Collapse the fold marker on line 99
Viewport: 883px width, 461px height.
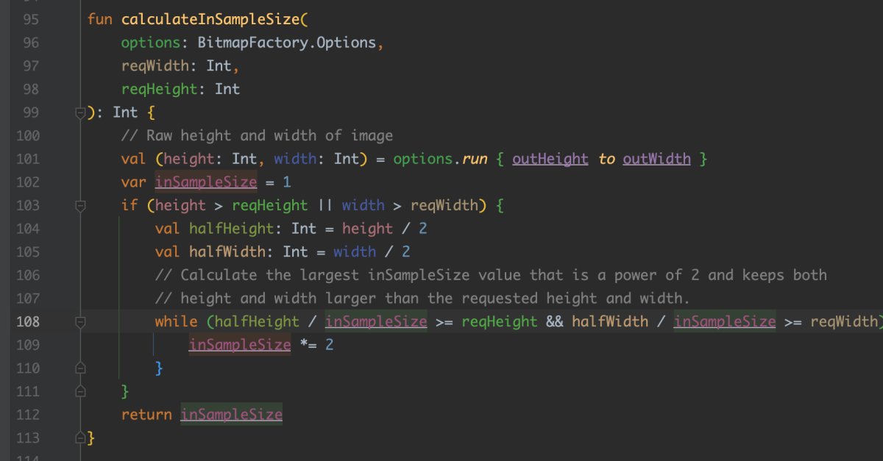pyautogui.click(x=80, y=113)
